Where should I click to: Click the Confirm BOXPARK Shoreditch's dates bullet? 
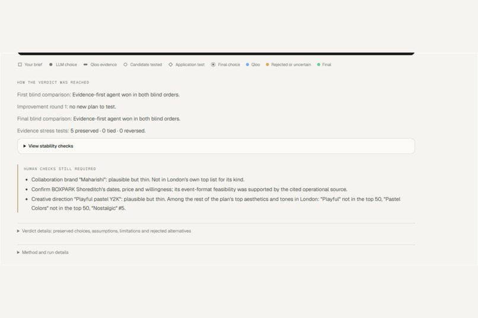[x=189, y=189]
